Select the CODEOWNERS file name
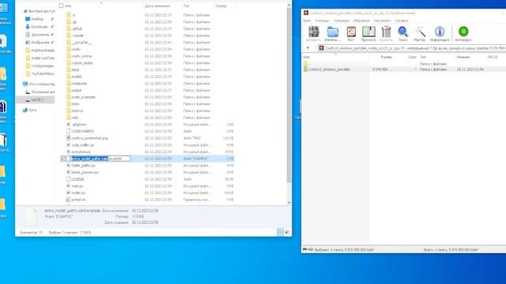This screenshot has width=506, height=284. coord(82,132)
